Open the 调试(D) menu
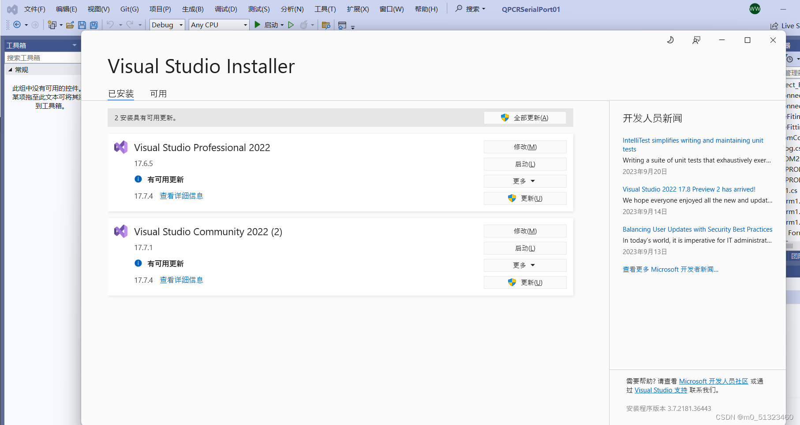The width and height of the screenshot is (800, 425). tap(226, 9)
